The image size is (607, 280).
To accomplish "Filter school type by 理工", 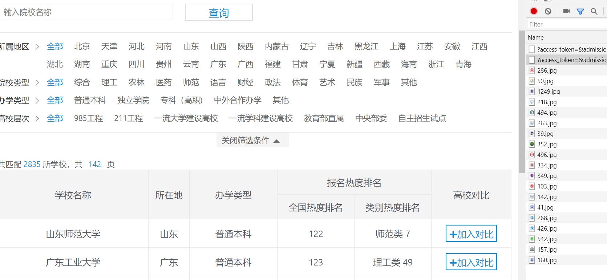I will (x=109, y=82).
